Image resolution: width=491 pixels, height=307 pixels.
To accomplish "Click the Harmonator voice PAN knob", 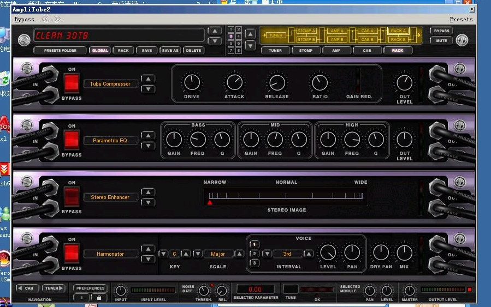I will (352, 252).
